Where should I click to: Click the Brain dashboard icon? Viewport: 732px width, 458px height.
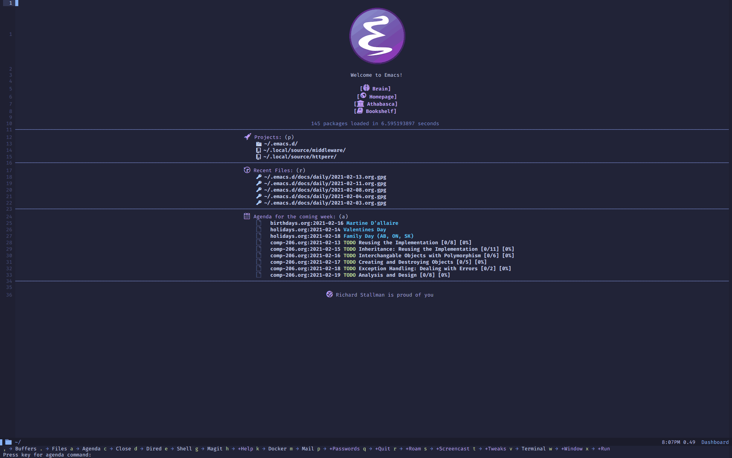tap(366, 87)
